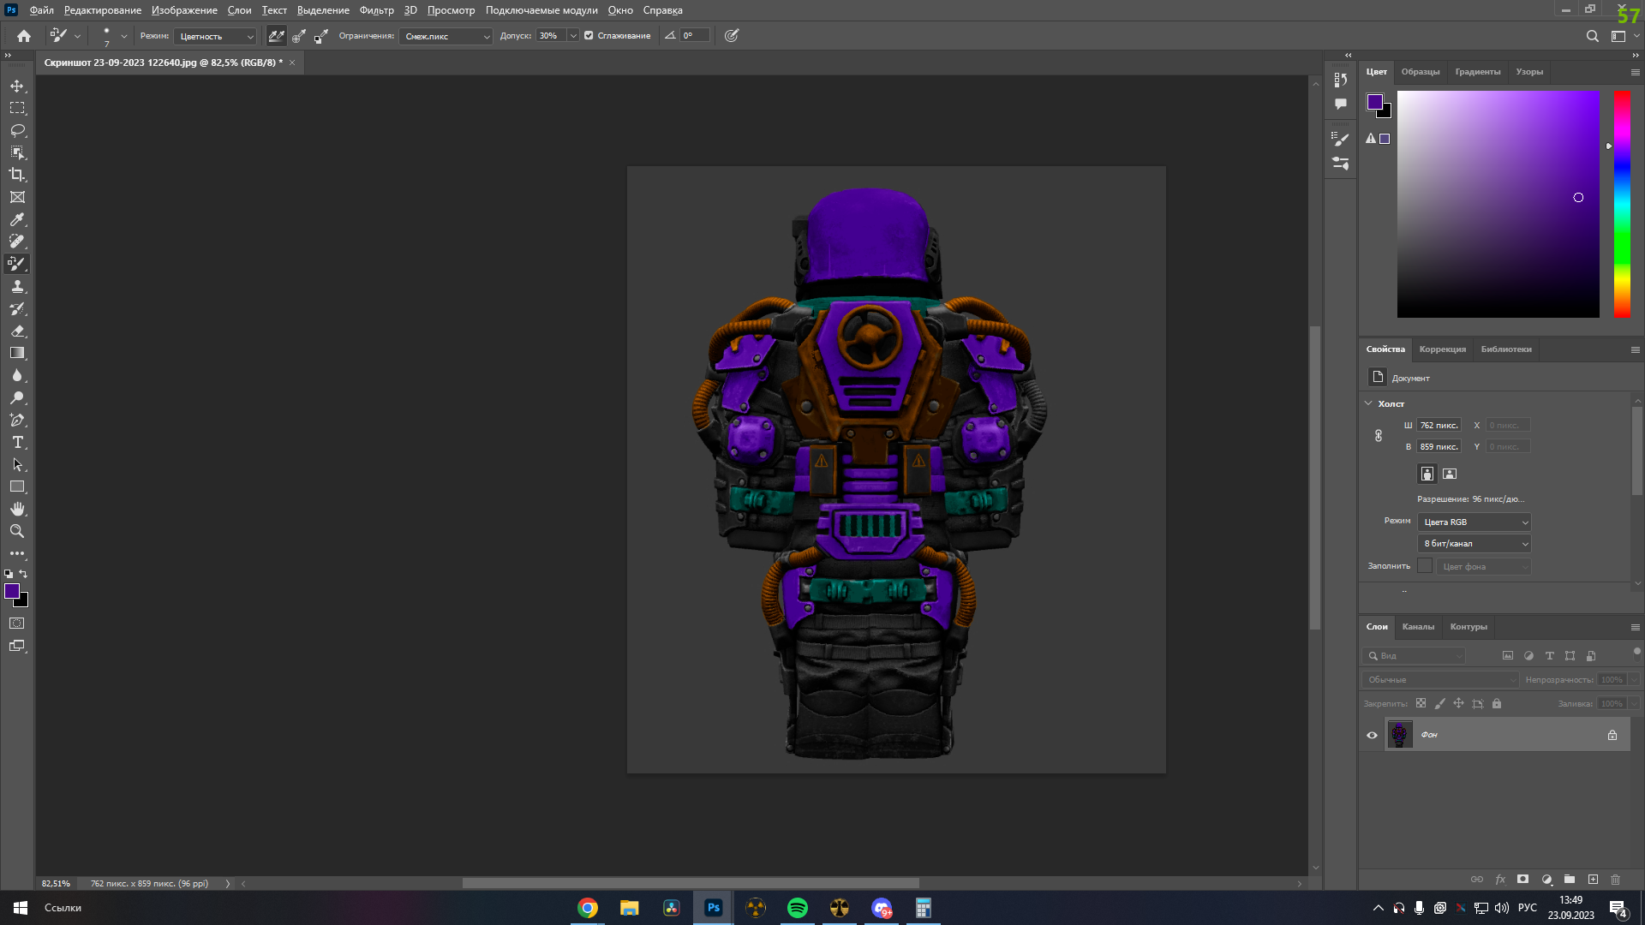Select the Horizontal Type tool
Viewport: 1645px width, 925px height.
(17, 442)
